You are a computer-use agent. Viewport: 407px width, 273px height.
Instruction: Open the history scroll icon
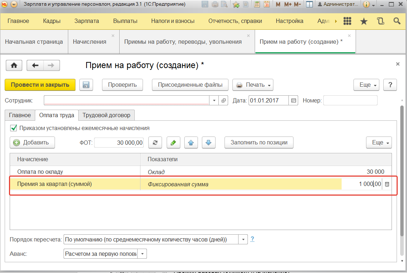[380, 21]
